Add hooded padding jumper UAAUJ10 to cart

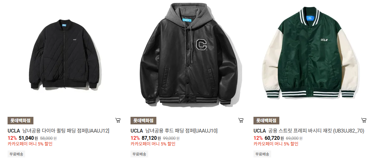(241, 120)
